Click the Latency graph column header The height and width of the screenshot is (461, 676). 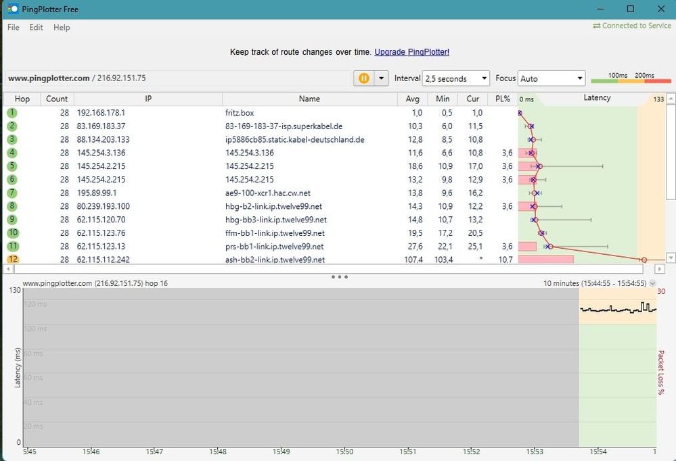[597, 98]
